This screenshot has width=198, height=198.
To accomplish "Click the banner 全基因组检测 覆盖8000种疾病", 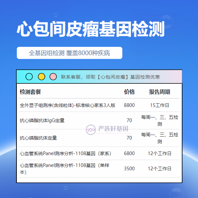I will click(69, 53).
